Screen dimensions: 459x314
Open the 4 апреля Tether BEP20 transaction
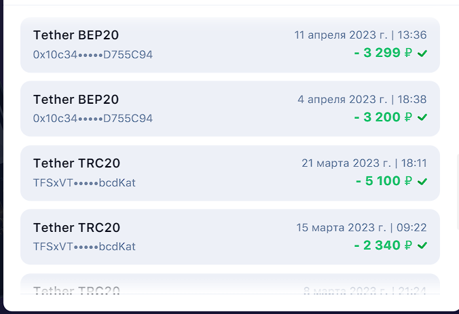[x=230, y=109]
